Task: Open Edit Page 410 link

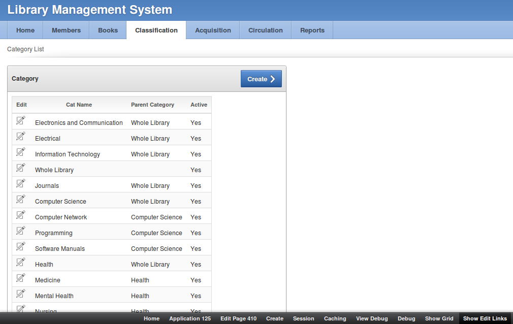Action: click(x=238, y=318)
